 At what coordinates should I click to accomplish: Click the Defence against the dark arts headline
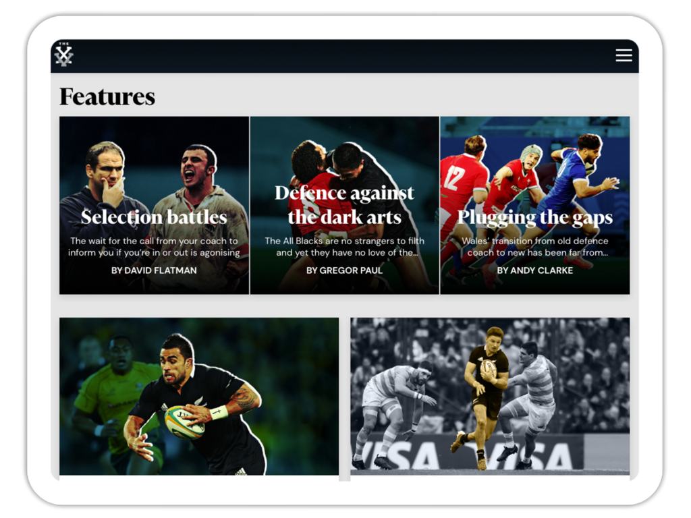345,205
